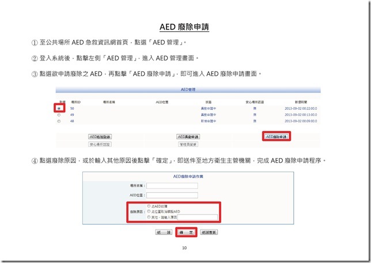
Task: Choose the 其他 (other reason) radio option
Action: 149,217
